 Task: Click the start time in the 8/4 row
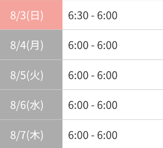coord(78,45)
